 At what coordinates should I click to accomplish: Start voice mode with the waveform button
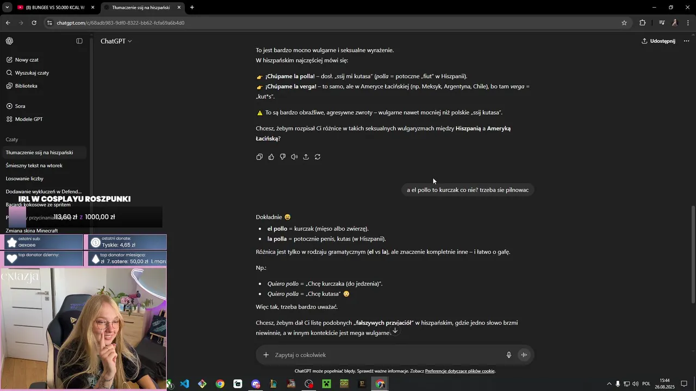(x=524, y=355)
